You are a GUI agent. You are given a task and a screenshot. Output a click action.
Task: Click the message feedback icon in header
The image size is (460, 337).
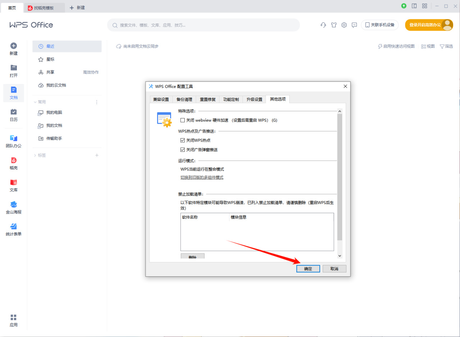pos(354,25)
